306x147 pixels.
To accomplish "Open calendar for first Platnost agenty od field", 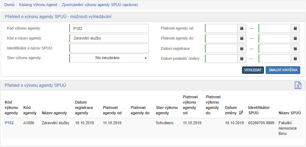I will [242, 28].
